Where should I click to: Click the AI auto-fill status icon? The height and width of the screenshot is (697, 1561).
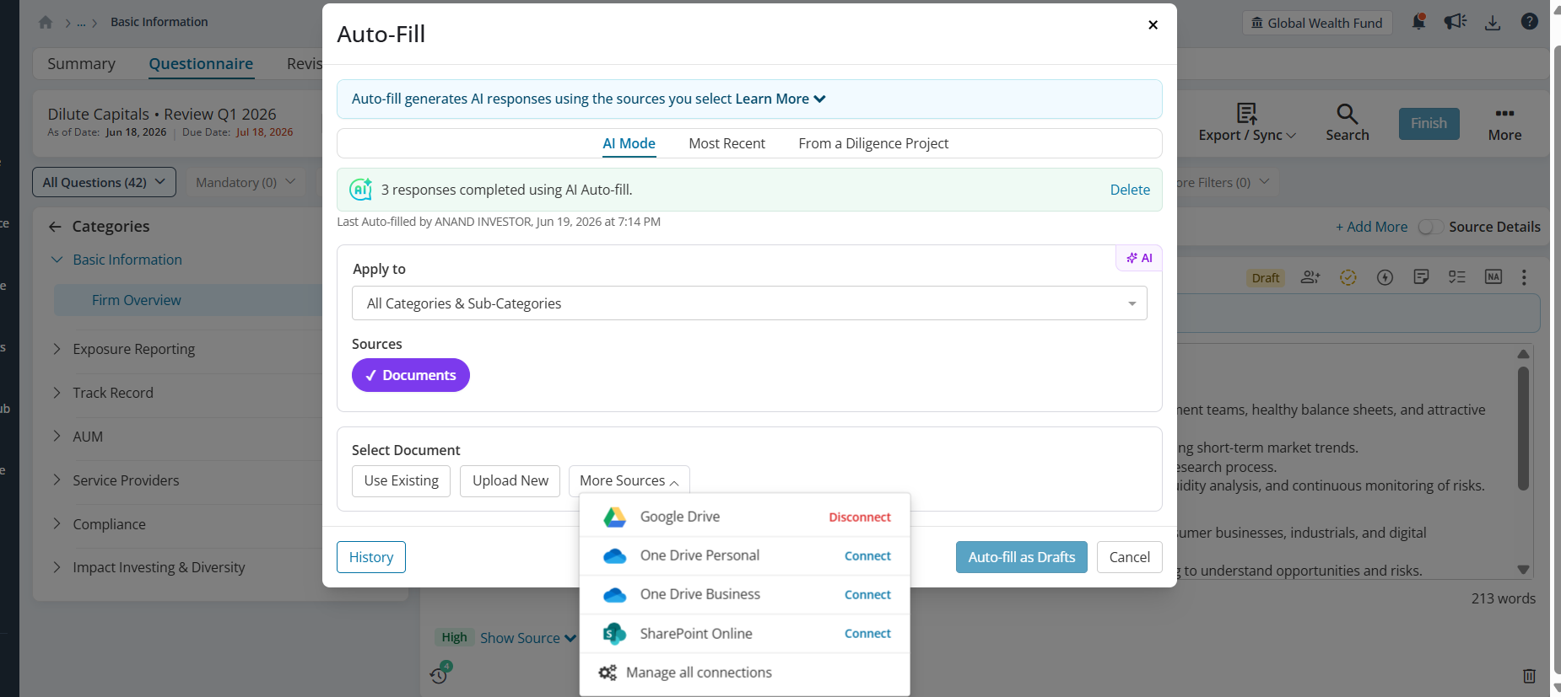click(361, 190)
